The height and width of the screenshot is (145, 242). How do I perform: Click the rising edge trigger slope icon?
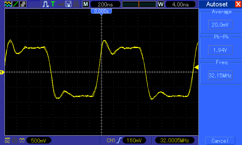click(x=119, y=140)
